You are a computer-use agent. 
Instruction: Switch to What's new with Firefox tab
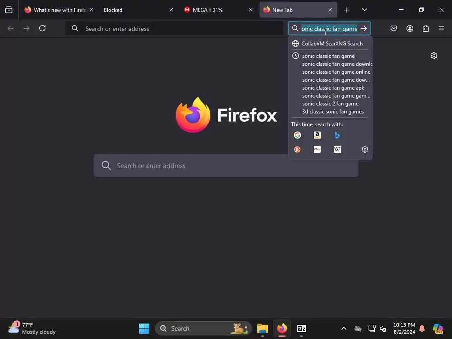click(60, 10)
